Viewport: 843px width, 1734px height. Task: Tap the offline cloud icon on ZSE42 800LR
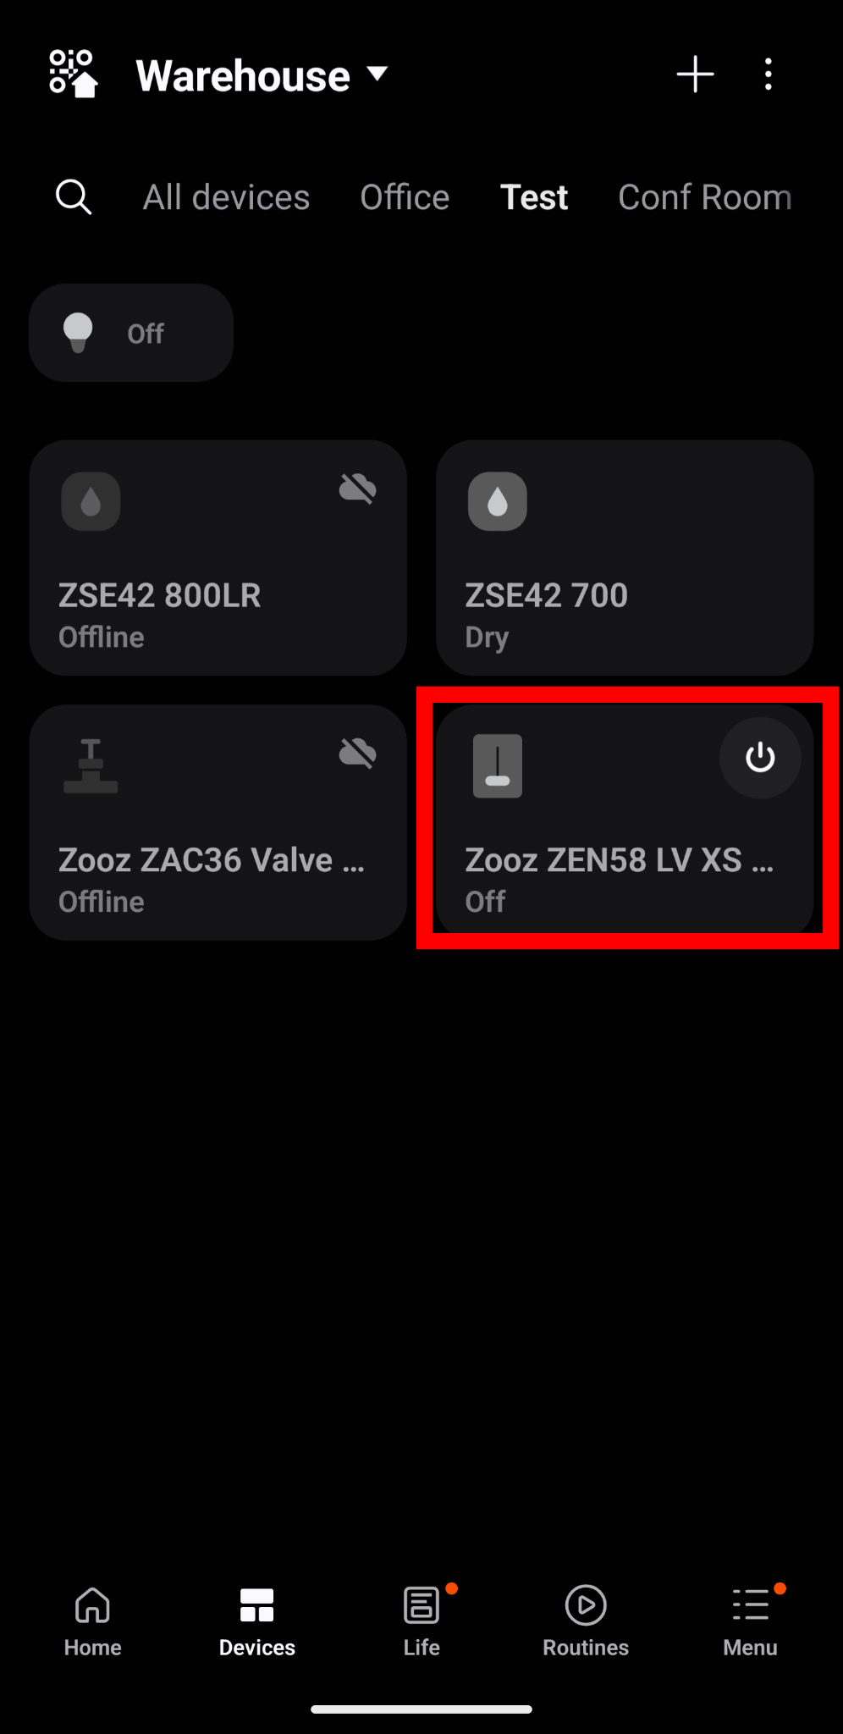pos(358,489)
